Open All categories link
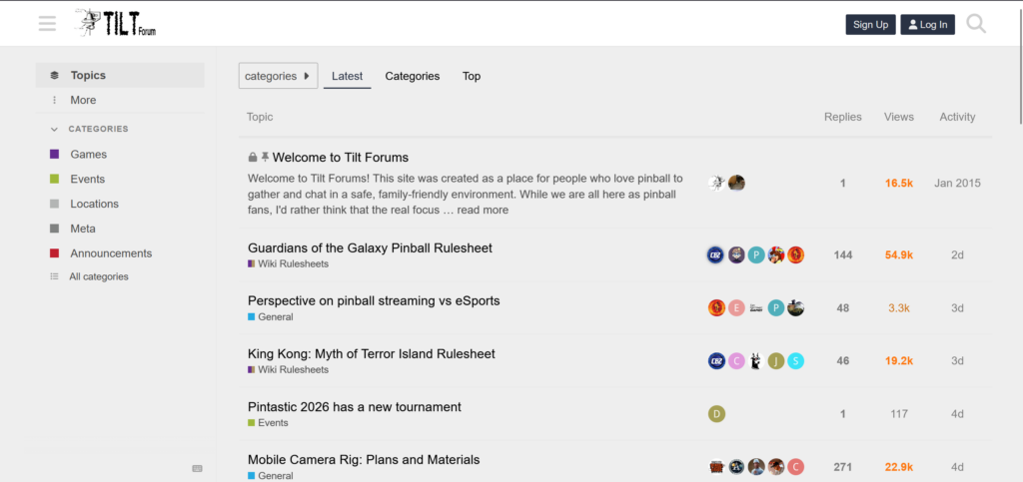Viewport: 1023px width, 482px height. (99, 276)
